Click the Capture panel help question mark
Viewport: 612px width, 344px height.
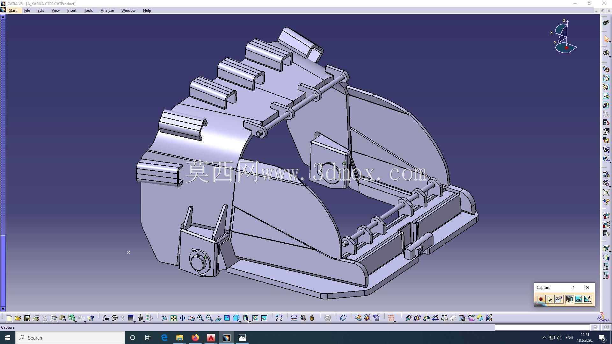573,287
